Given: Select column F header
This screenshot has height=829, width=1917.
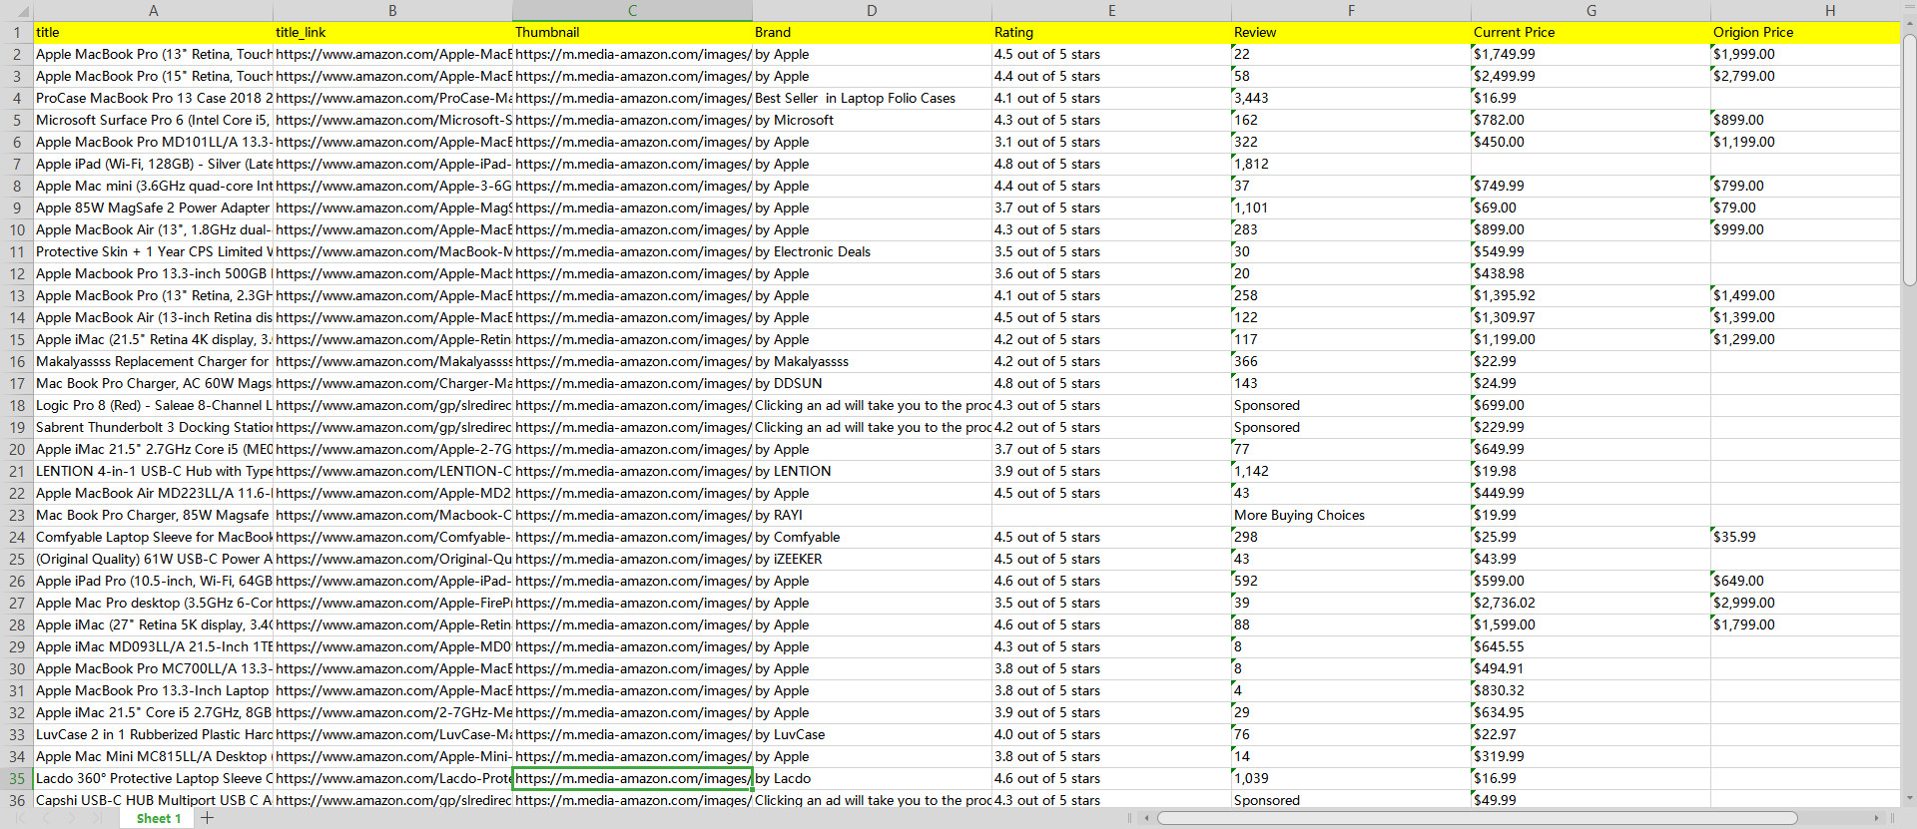Looking at the screenshot, I should pos(1351,11).
